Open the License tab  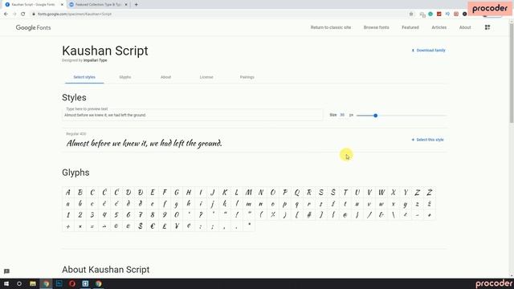coord(206,77)
